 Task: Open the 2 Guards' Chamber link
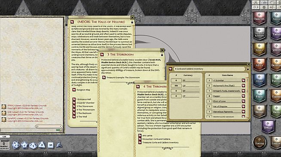[x=86, y=103]
